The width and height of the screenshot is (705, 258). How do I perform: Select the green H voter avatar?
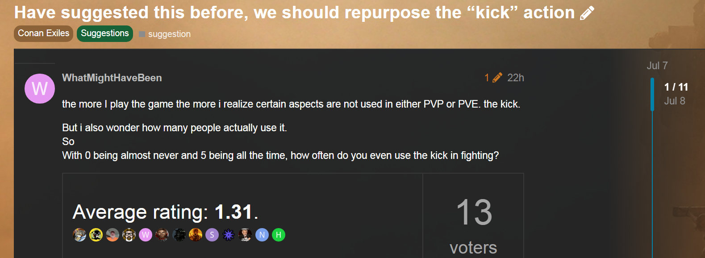pyautogui.click(x=279, y=235)
